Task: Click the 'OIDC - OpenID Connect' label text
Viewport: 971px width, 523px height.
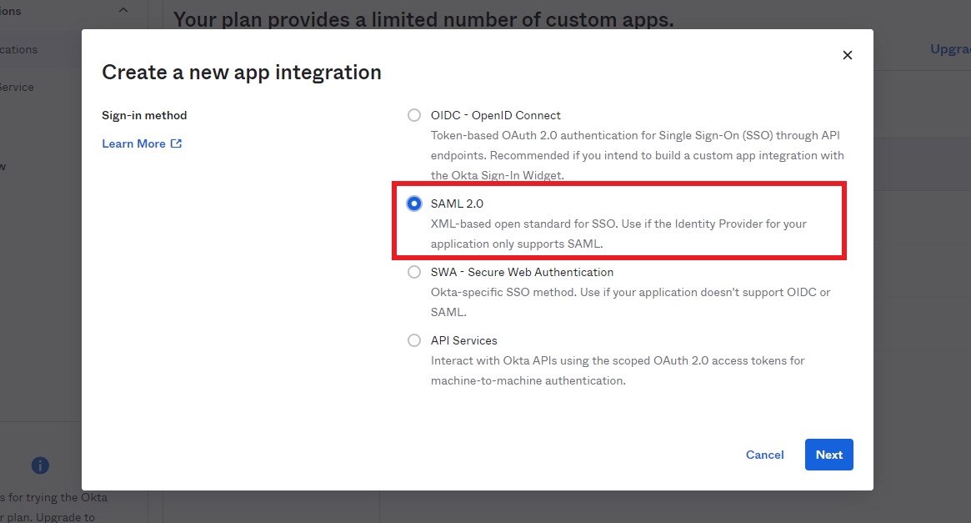Action: [495, 116]
